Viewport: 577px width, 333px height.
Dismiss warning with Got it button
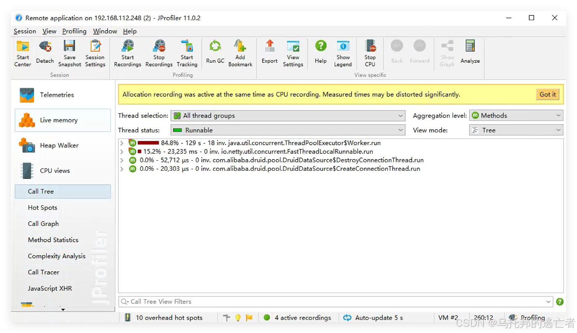(547, 94)
